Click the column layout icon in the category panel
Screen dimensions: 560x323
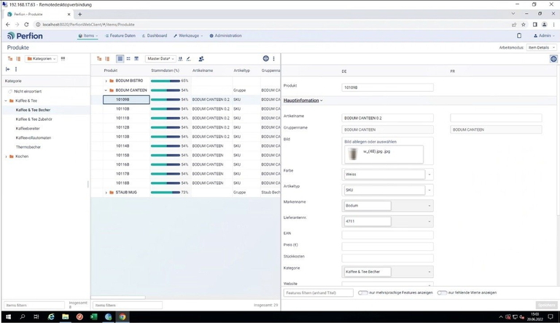click(18, 59)
